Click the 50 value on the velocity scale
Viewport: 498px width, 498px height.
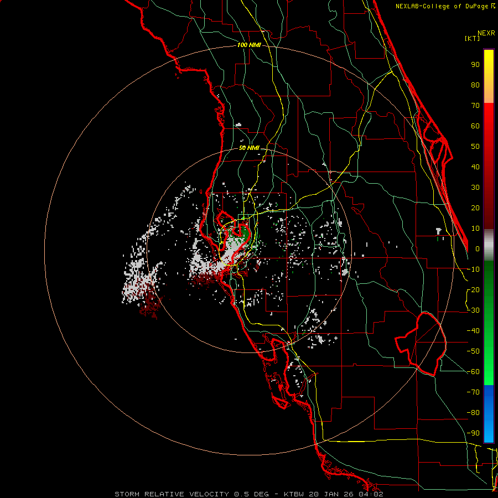click(475, 147)
